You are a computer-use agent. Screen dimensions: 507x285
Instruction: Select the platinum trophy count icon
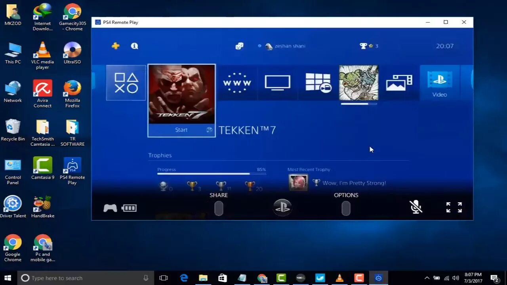click(x=163, y=186)
